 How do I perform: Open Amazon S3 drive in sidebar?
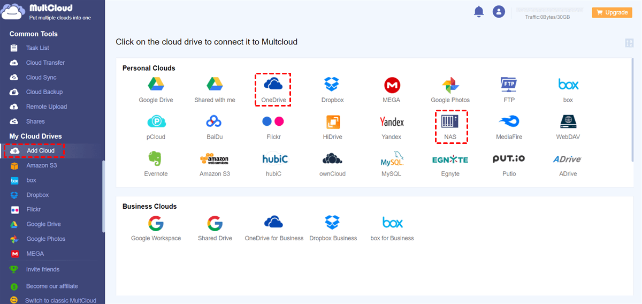pos(41,165)
